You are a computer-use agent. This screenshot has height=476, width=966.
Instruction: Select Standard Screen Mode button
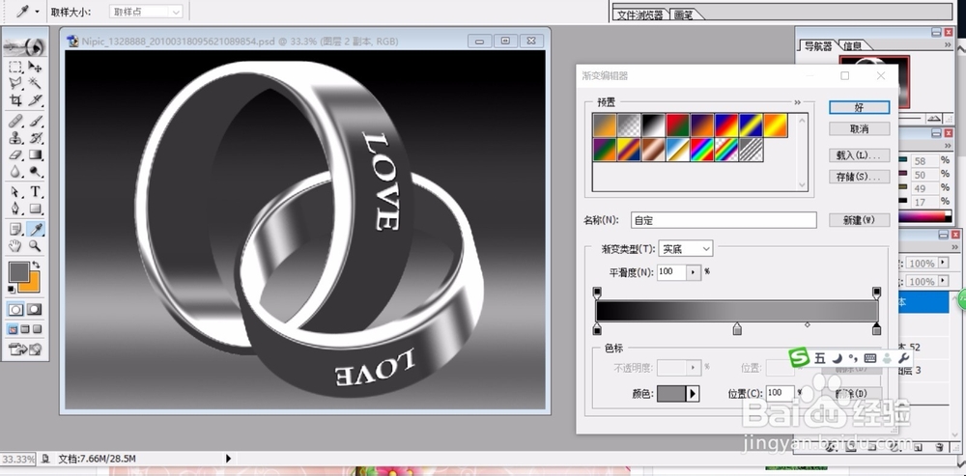(x=13, y=329)
